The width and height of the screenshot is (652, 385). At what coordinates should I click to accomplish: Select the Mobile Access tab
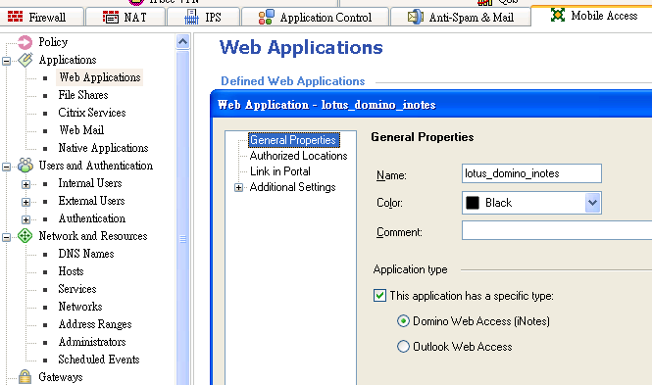tap(592, 16)
